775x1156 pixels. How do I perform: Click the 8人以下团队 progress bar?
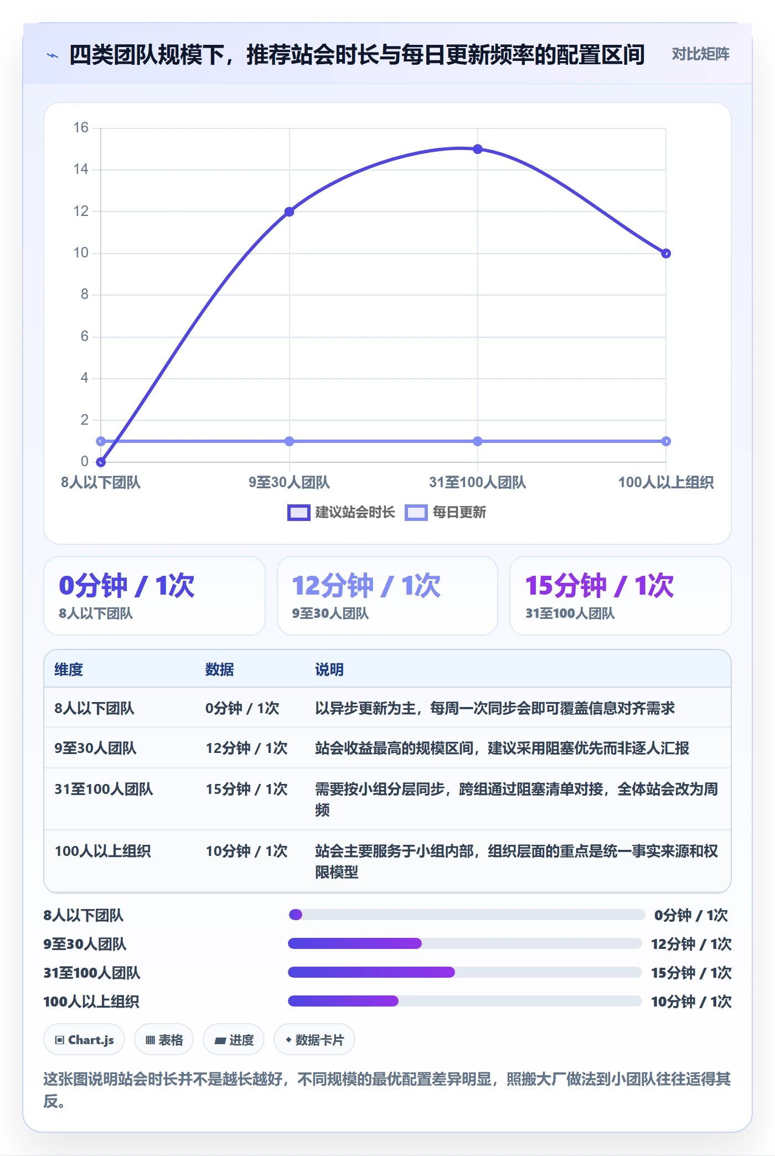click(x=467, y=915)
